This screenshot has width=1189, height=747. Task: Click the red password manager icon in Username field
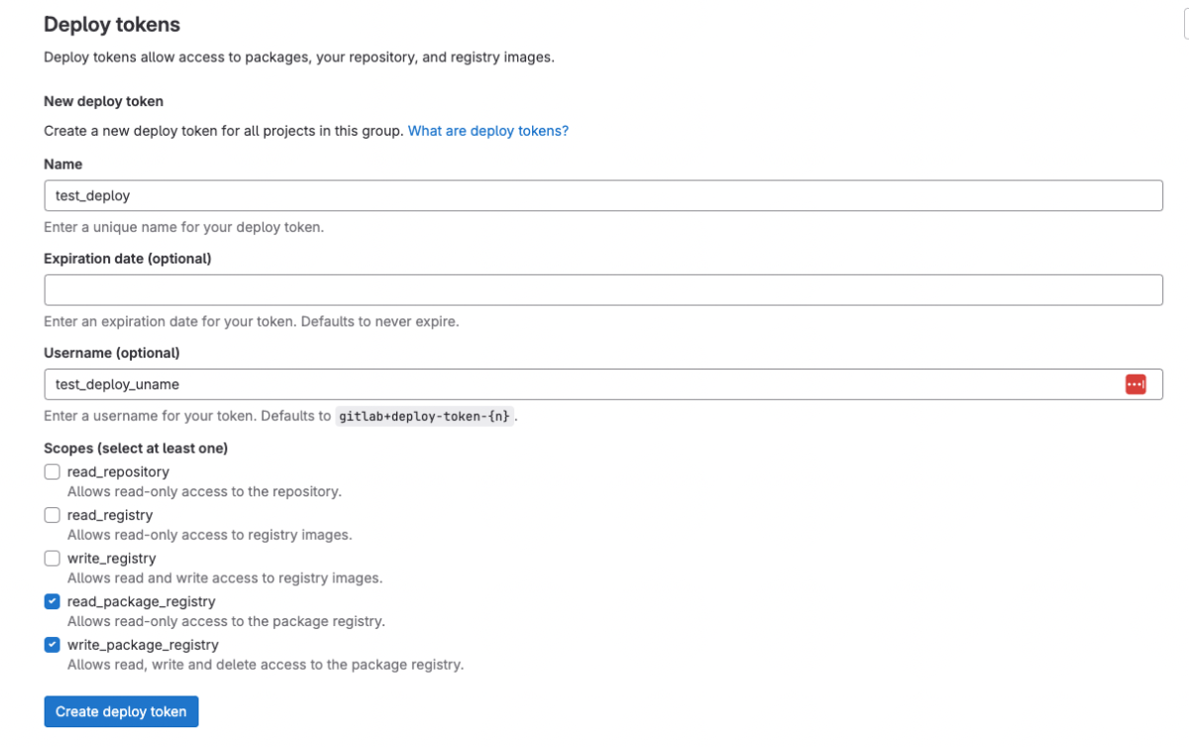tap(1135, 384)
